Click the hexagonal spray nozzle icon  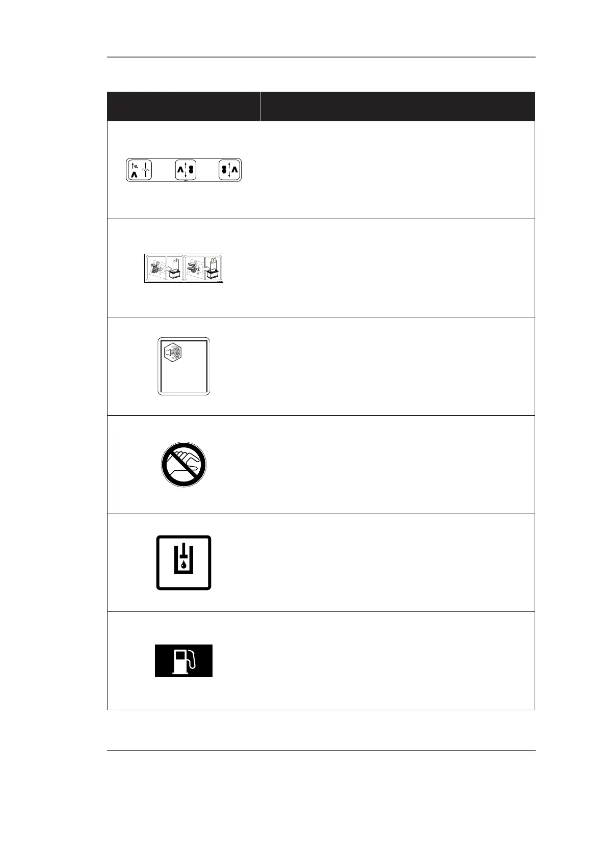tap(173, 353)
